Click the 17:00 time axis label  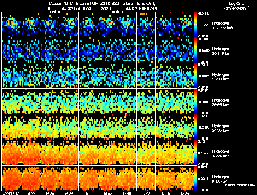tap(127, 193)
